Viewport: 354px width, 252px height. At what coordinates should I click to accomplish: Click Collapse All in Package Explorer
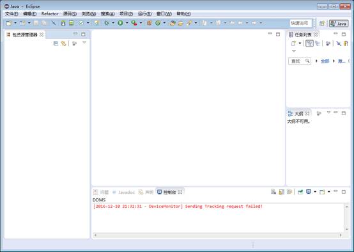click(x=56, y=43)
